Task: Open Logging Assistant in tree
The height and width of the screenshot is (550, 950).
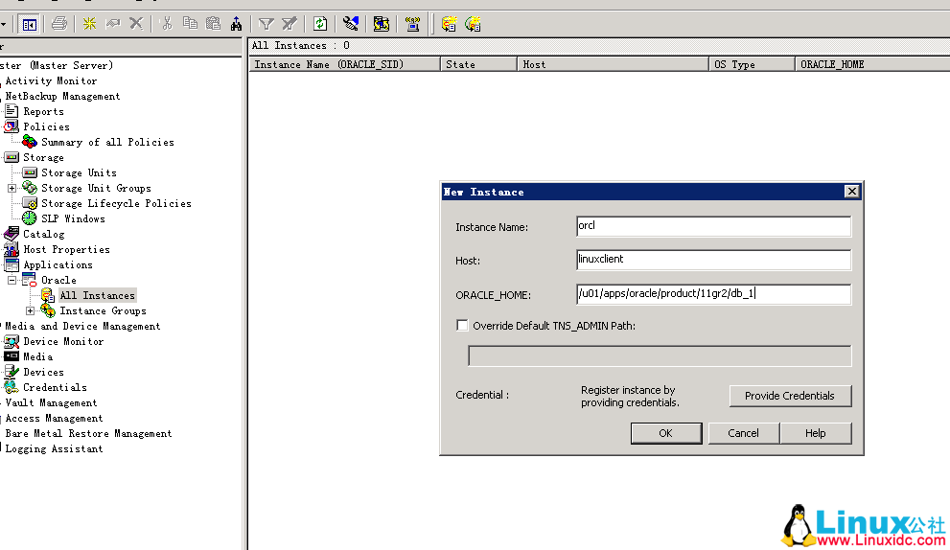Action: tap(54, 448)
